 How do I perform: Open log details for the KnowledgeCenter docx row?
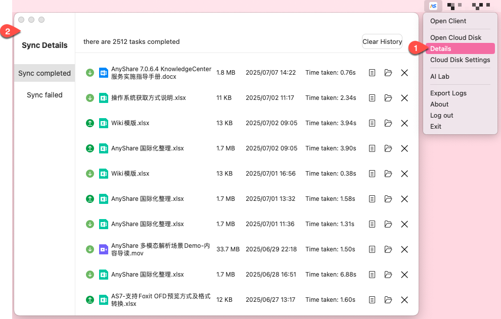372,73
